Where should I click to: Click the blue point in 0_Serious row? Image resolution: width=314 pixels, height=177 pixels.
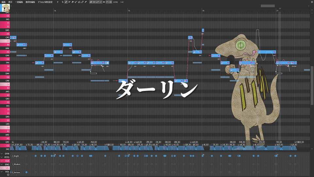pyautogui.click(x=26, y=172)
